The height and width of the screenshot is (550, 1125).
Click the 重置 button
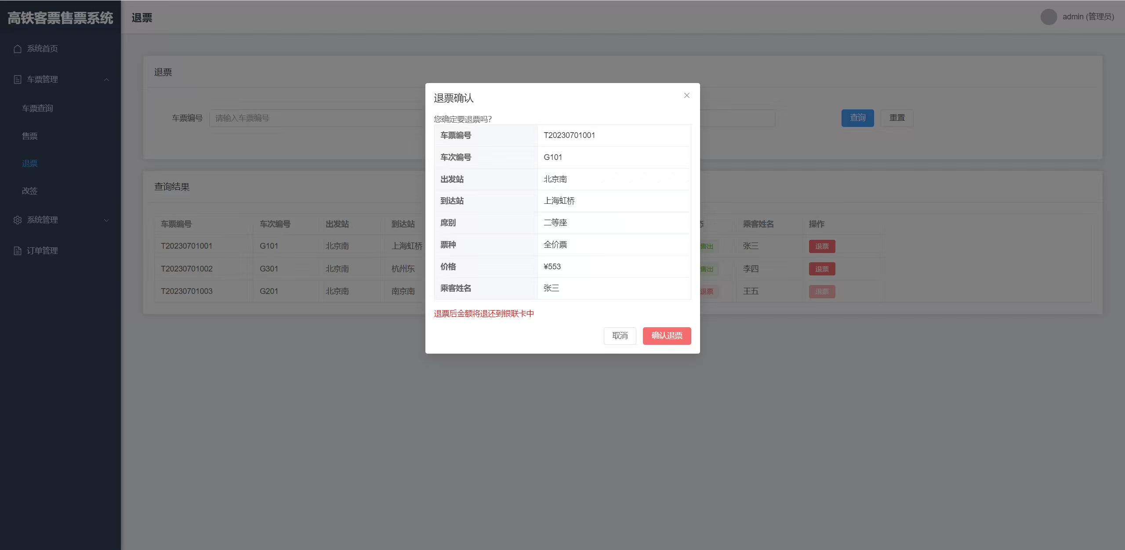click(x=897, y=118)
